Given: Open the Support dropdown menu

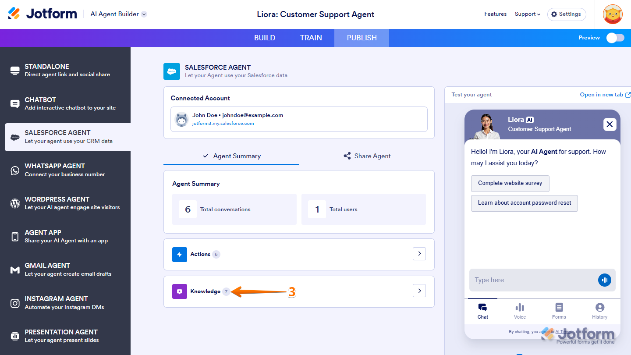Looking at the screenshot, I should click(x=527, y=14).
